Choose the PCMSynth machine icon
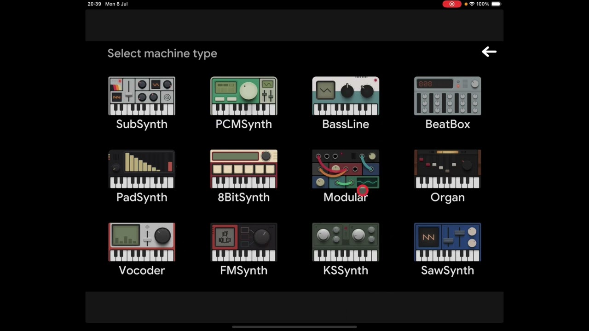 (x=244, y=96)
